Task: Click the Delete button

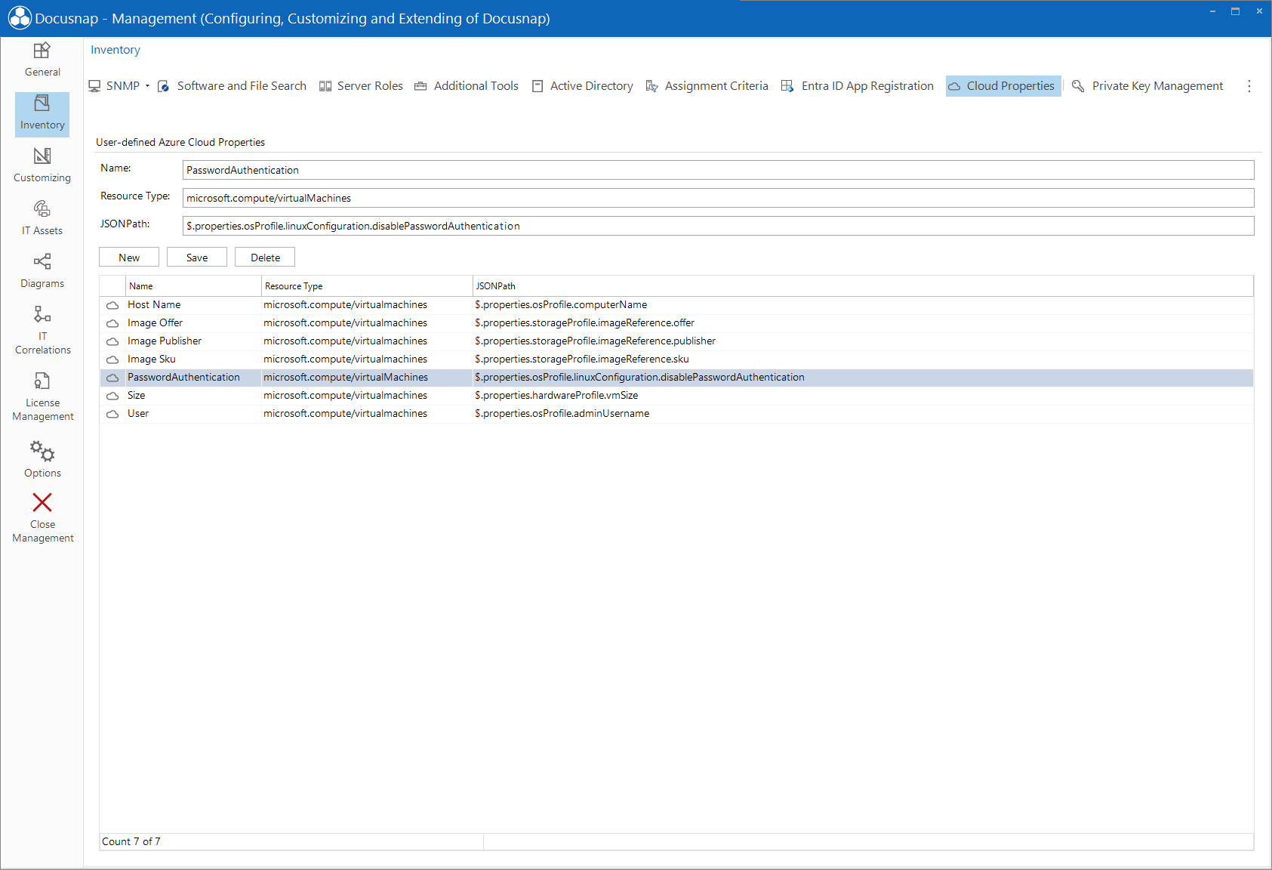Action: click(x=265, y=258)
